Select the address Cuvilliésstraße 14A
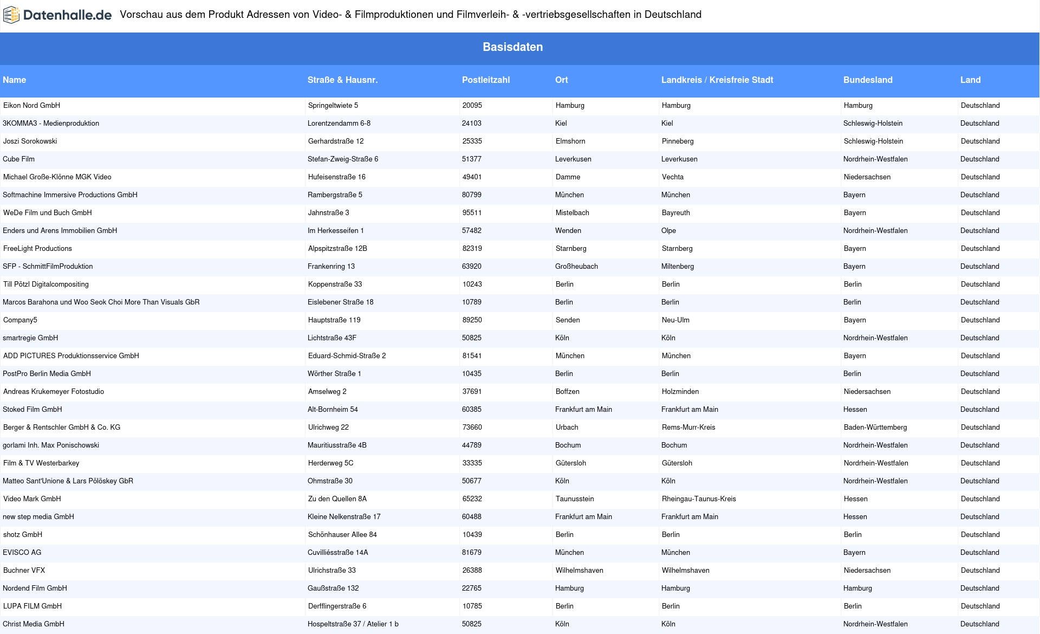Viewport: 1040px width, 634px height. pos(338,553)
